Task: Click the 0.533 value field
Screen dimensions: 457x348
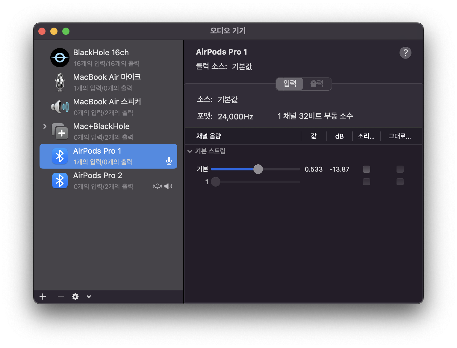Action: 314,169
